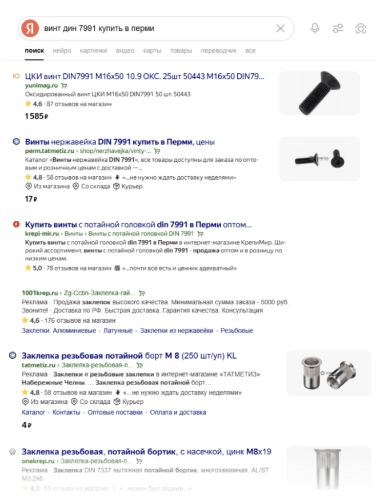Start voice search with microphone icon
This screenshot has width=376, height=496.
(315, 29)
